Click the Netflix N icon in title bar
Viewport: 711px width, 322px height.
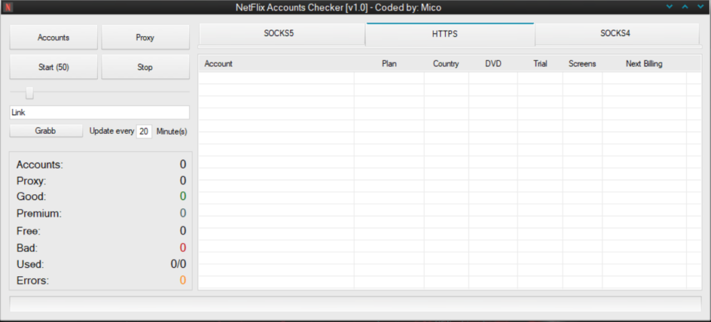(8, 7)
